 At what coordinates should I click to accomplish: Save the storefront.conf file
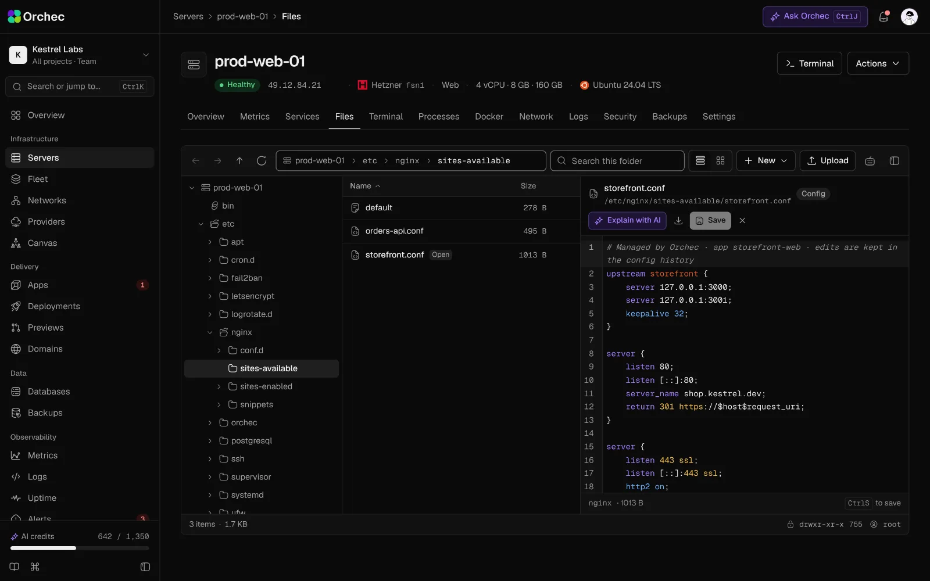click(x=710, y=221)
